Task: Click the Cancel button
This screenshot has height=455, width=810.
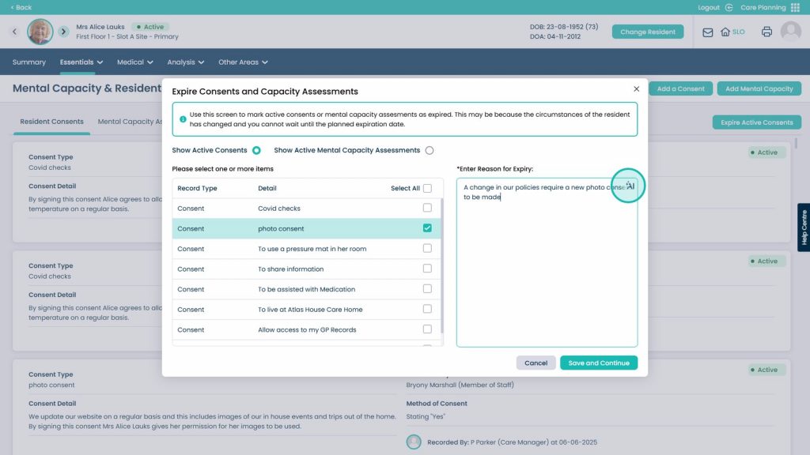Action: click(536, 363)
